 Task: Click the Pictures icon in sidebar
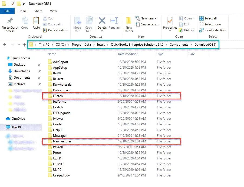coord(10,84)
